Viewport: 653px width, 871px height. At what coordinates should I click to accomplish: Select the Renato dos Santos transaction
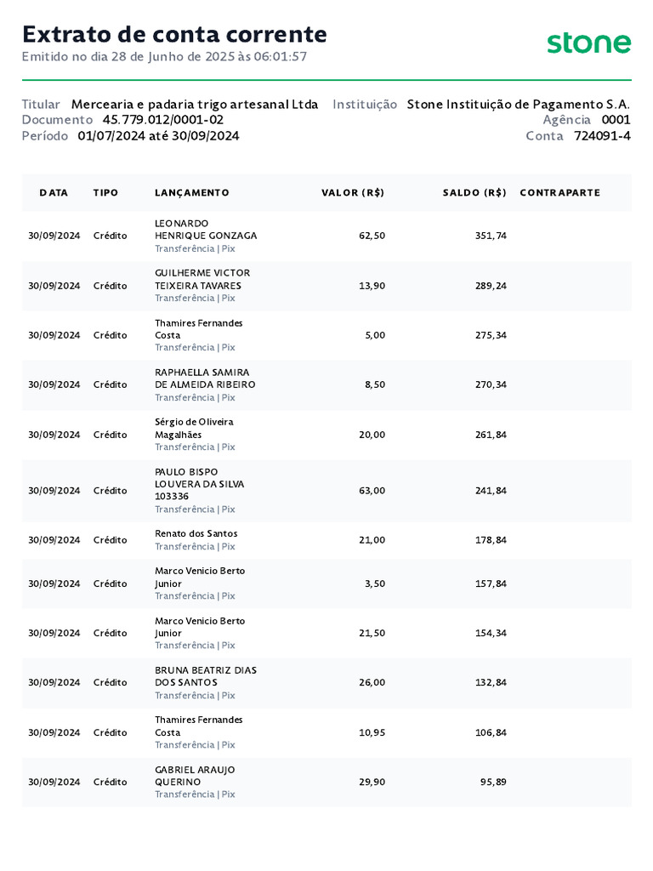(x=196, y=533)
